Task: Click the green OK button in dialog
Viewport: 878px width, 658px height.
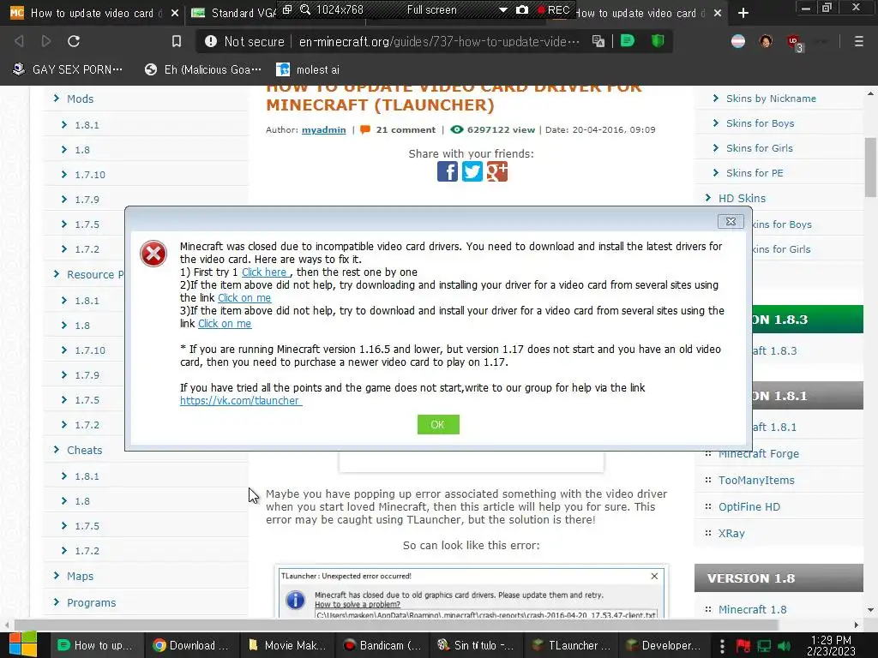Action: (x=438, y=425)
